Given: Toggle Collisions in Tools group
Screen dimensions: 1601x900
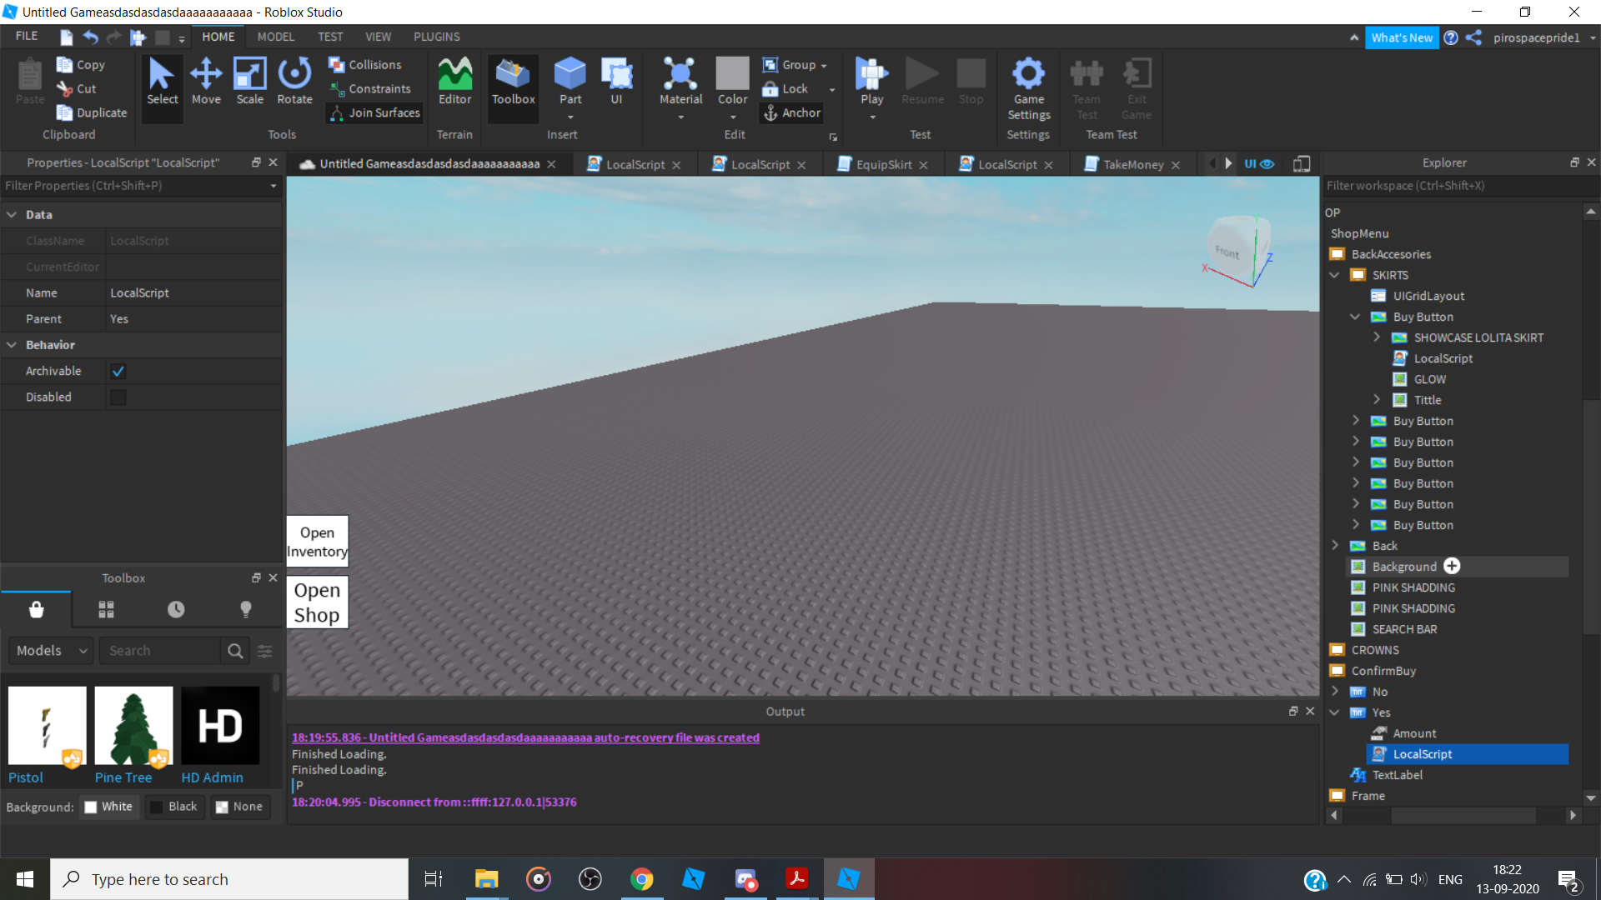Looking at the screenshot, I should point(365,64).
